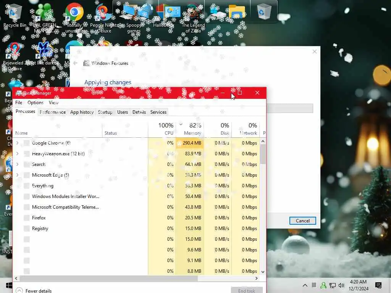This screenshot has height=293, width=391.
Task: Click the recycle bin icon in the top dock
Action: [x=264, y=11]
